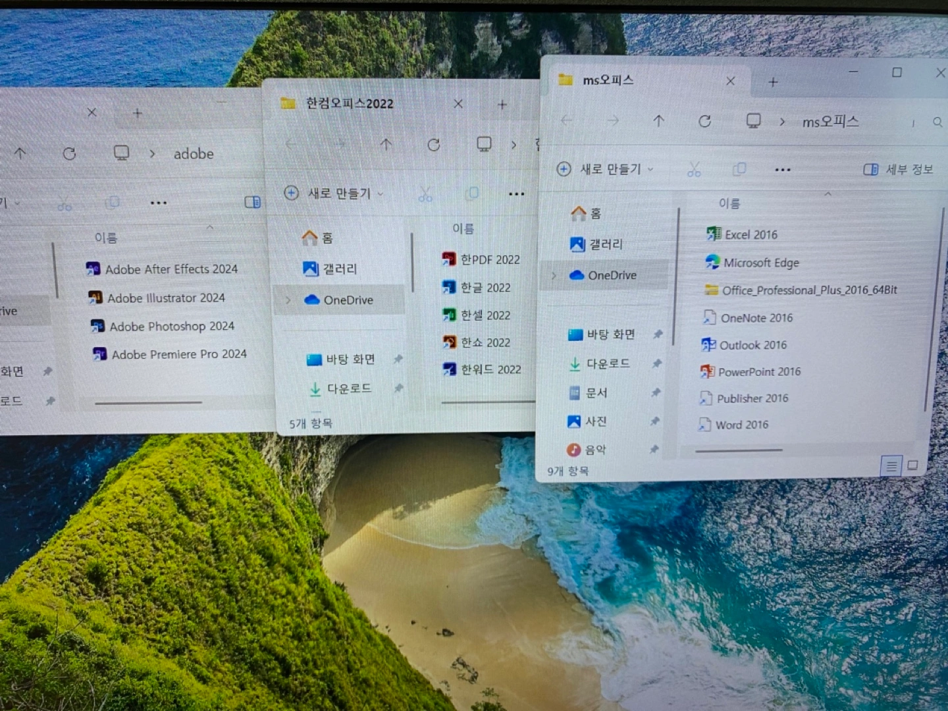The width and height of the screenshot is (948, 711).
Task: Open 사진 in ms오피스 sidebar
Action: coord(586,421)
